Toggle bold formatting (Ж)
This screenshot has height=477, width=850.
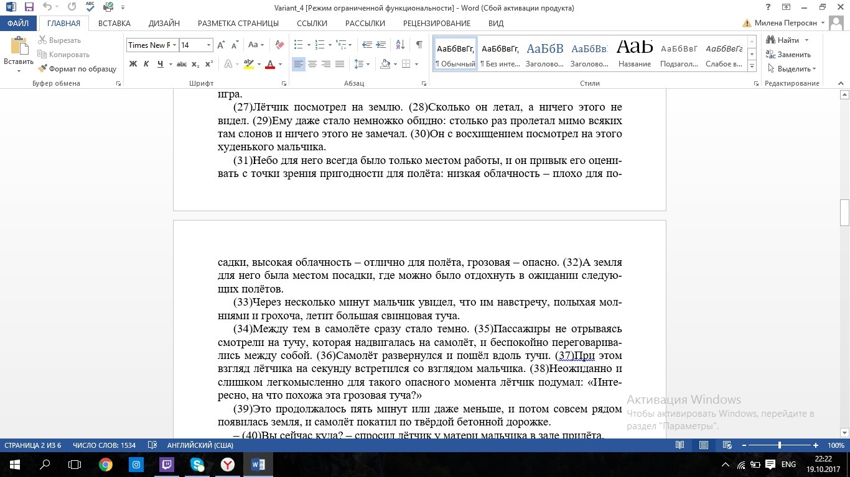(133, 64)
